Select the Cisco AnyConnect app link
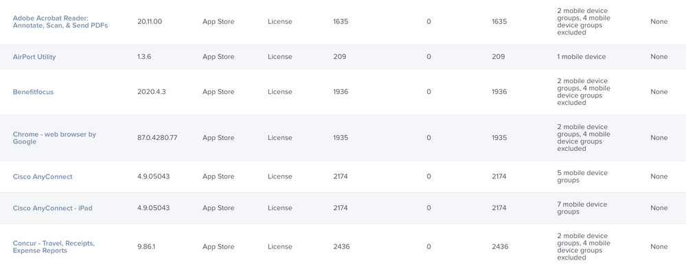Screen dimensions: 686x267 click(43, 176)
